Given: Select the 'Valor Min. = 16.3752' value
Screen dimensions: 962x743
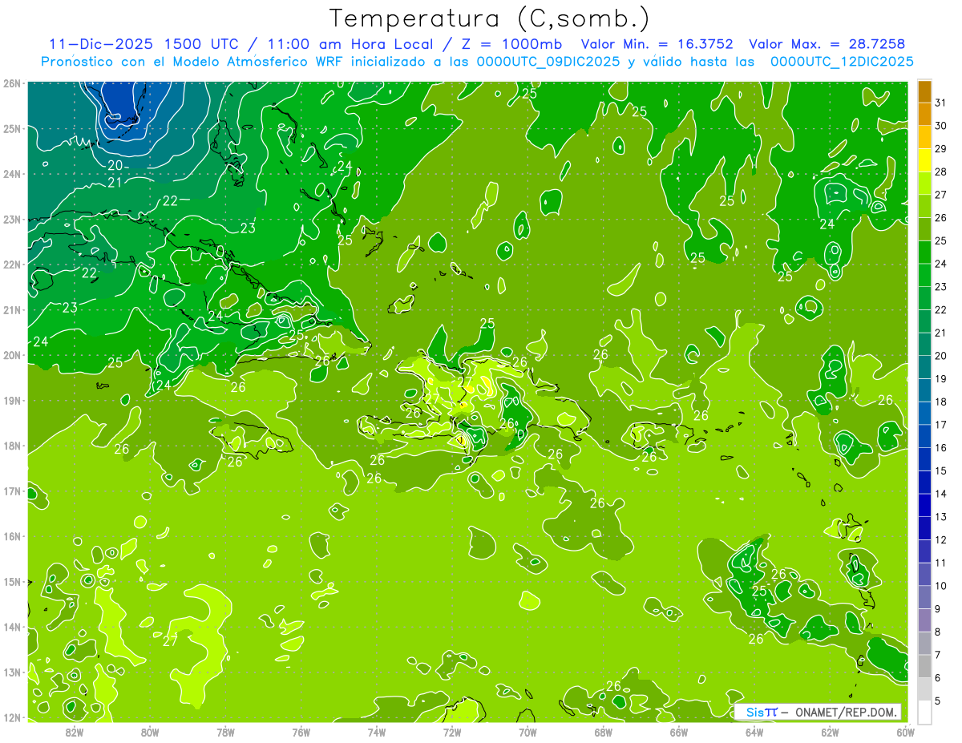Looking at the screenshot, I should (x=657, y=44).
